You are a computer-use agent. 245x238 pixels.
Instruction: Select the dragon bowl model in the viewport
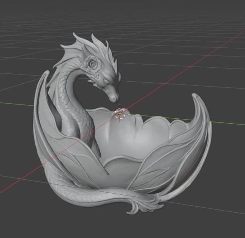pyautogui.click(x=122, y=123)
